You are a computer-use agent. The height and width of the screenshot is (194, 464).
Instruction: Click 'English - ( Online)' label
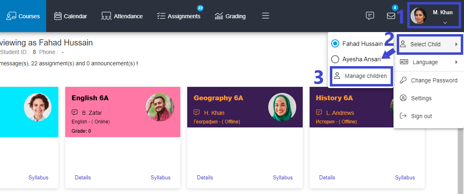(x=91, y=122)
